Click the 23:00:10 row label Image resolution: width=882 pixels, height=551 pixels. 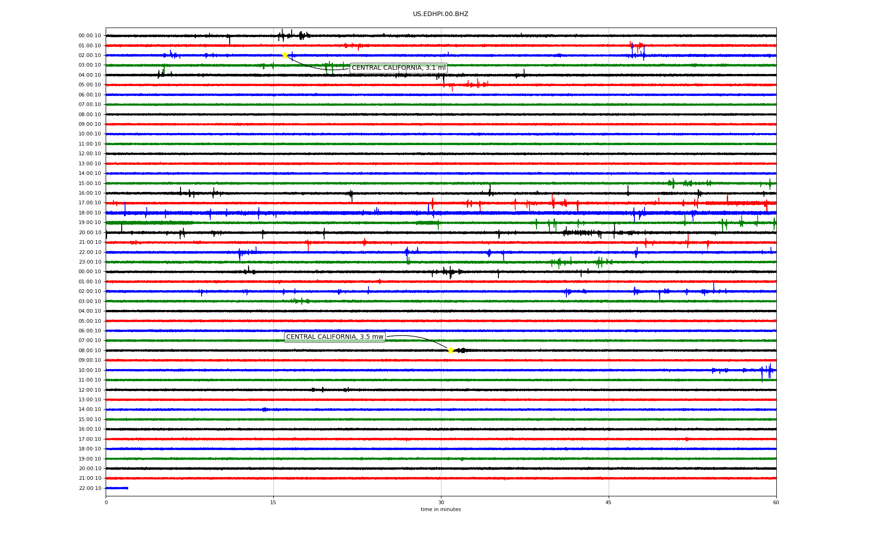click(x=90, y=262)
